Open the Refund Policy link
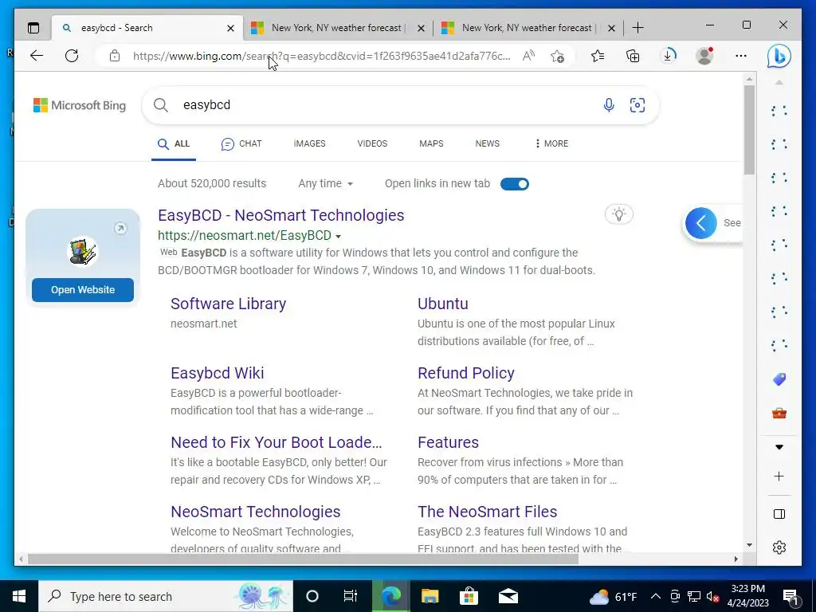 pyautogui.click(x=465, y=373)
